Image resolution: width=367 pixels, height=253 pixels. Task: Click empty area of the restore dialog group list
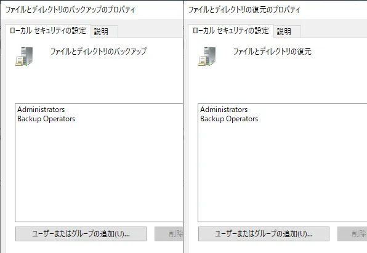[282, 171]
